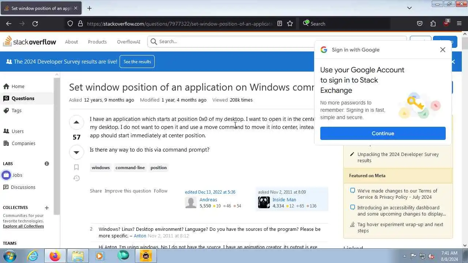Image resolution: width=468 pixels, height=263 pixels.
Task: Save the question with the bookmark icon
Action: 76,167
